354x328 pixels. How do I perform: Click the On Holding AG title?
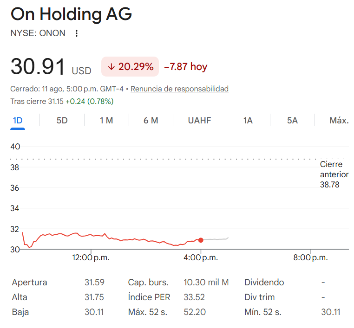click(x=72, y=14)
